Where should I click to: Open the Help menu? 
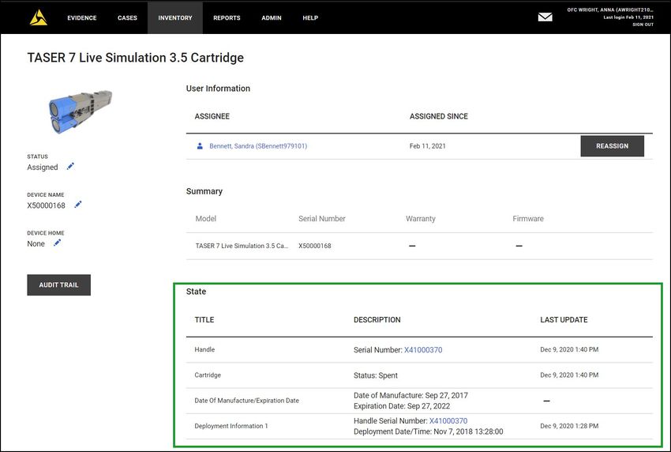click(310, 18)
